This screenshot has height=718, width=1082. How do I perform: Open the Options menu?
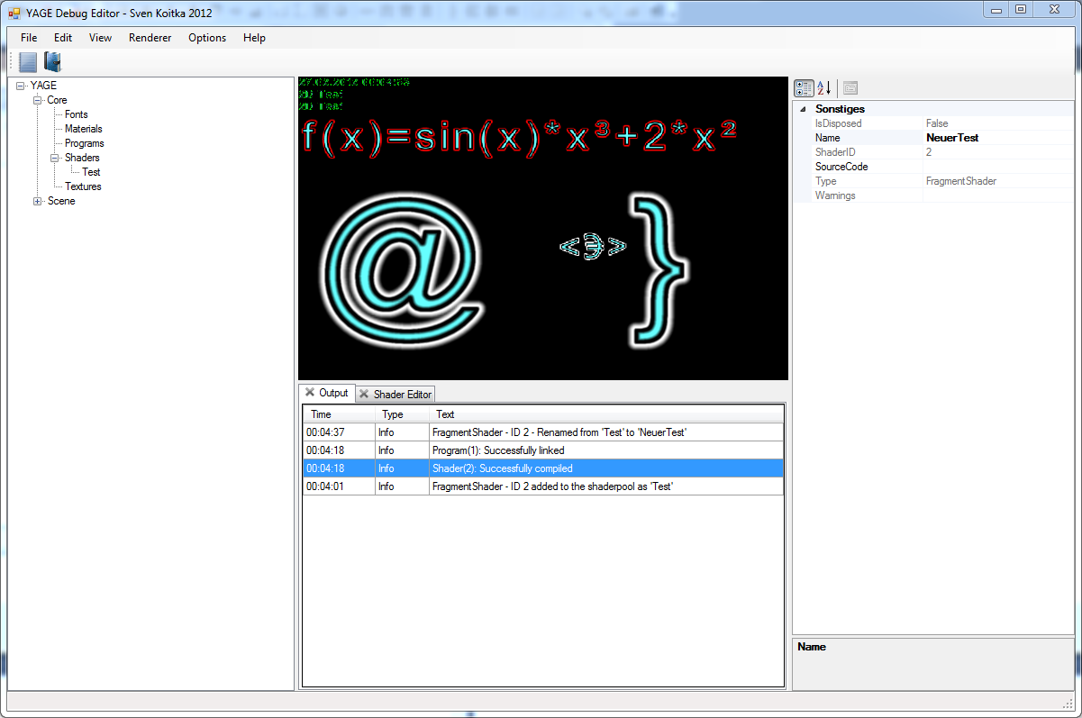[x=207, y=38]
